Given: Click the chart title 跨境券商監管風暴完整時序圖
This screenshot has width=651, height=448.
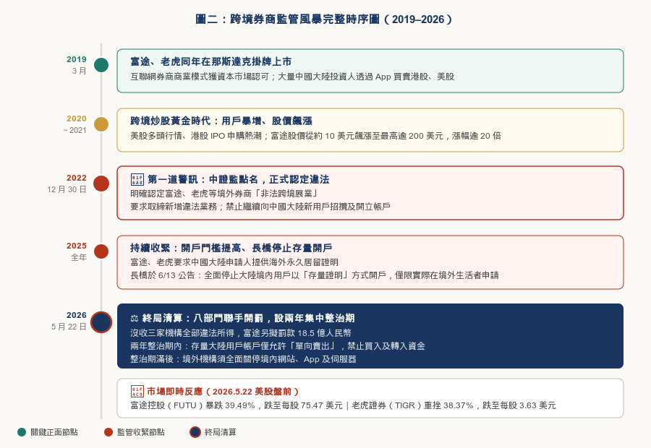Looking at the screenshot, I should pyautogui.click(x=324, y=20).
